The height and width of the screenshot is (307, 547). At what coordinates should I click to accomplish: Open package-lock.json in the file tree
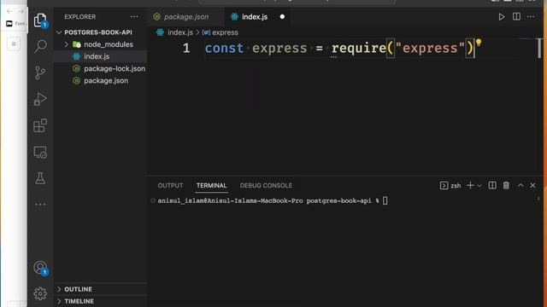101,68
